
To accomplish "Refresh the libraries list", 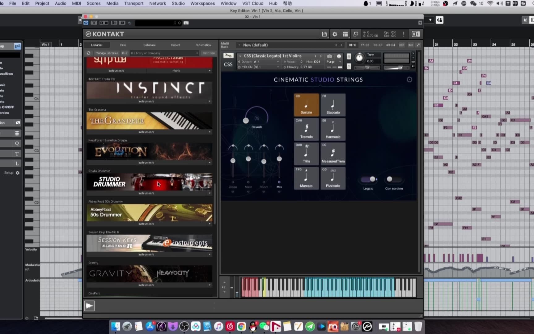I will [x=89, y=53].
